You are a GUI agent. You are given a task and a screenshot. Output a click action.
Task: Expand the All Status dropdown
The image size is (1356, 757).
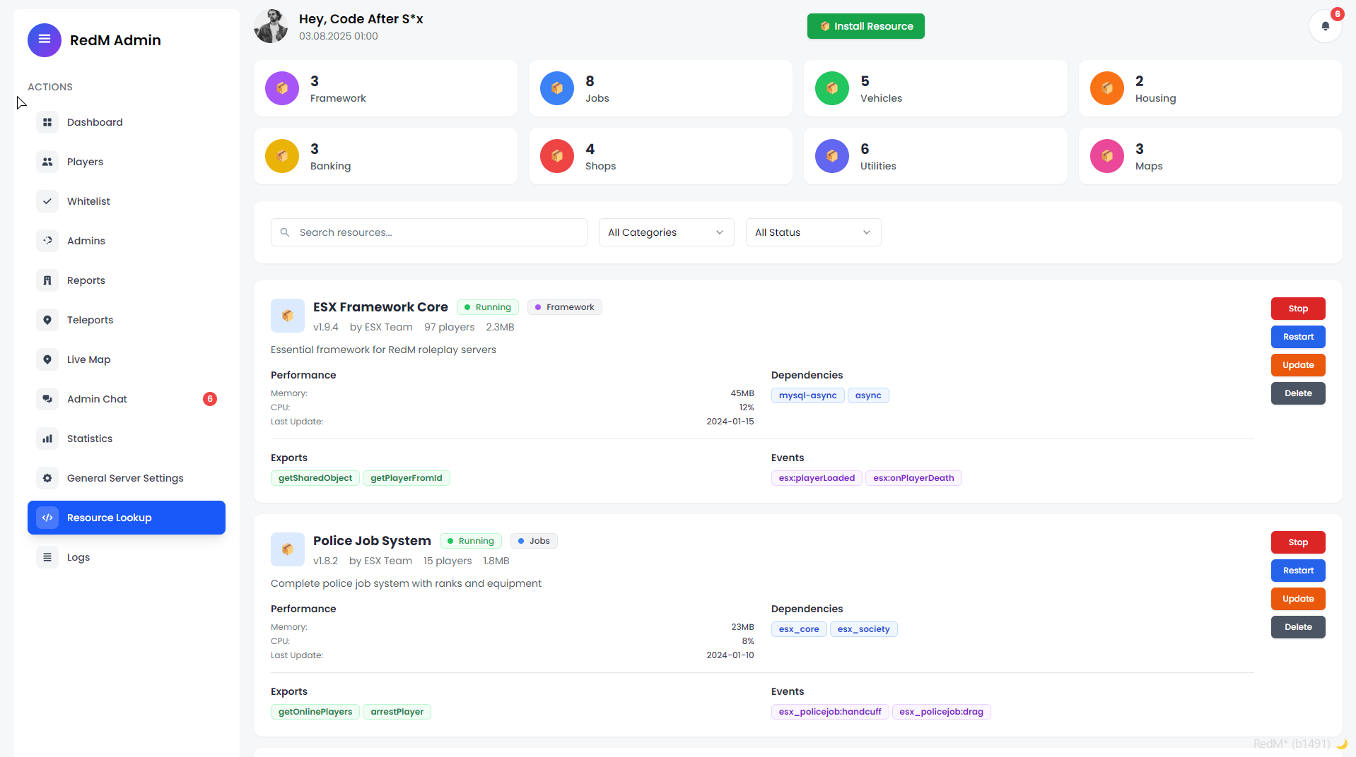[x=813, y=232]
